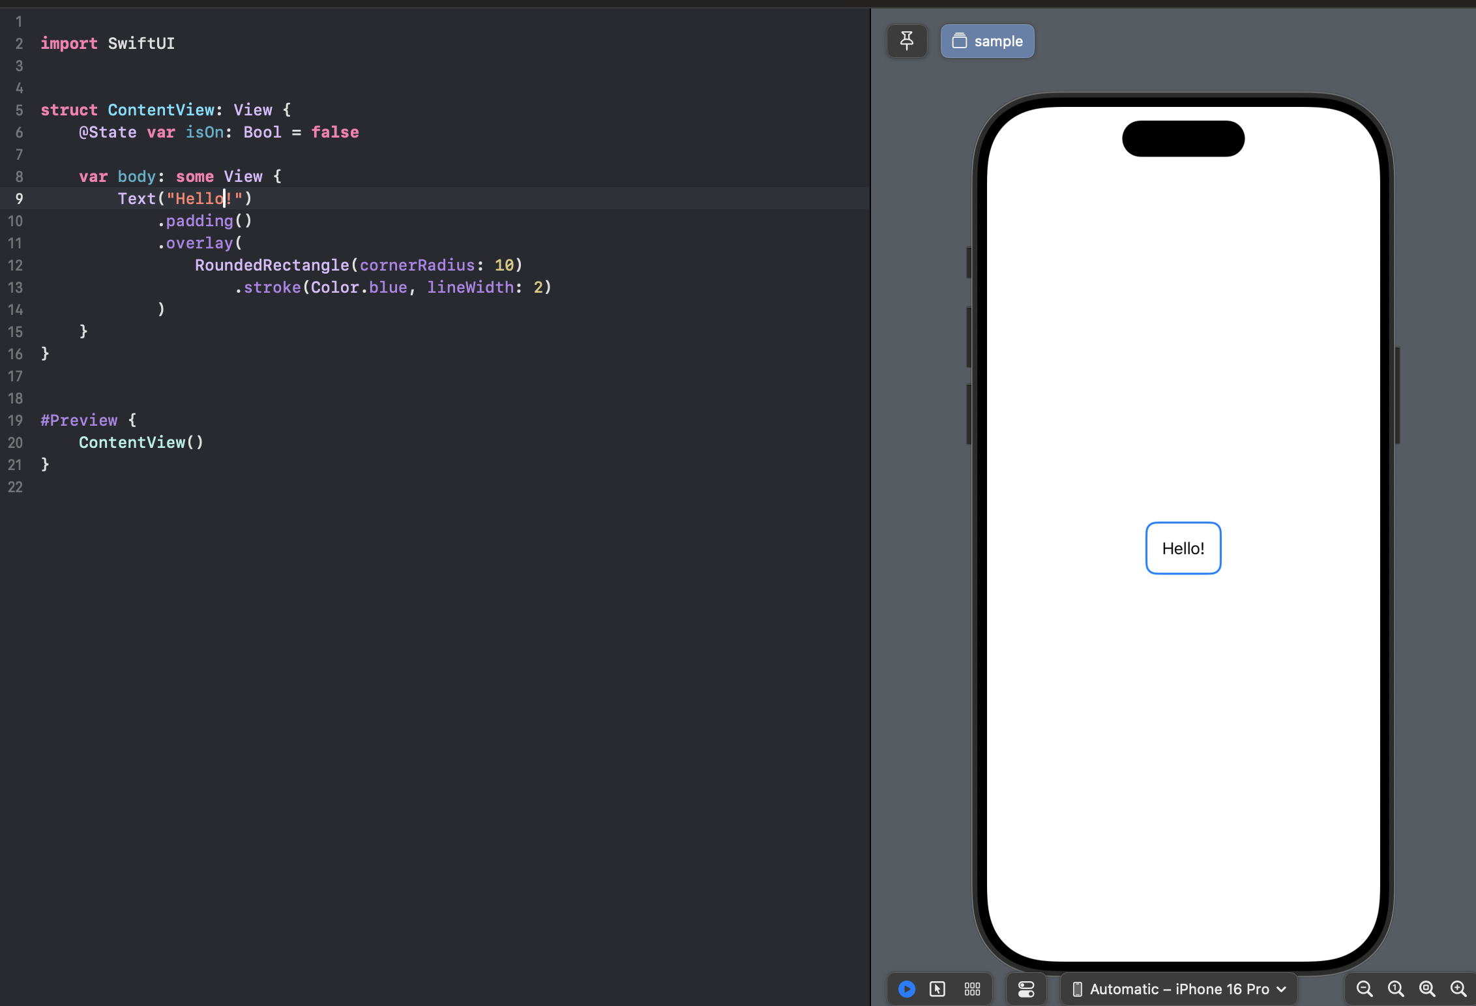This screenshot has height=1006, width=1476.
Task: Click the sample canvas label icon
Action: 960,40
